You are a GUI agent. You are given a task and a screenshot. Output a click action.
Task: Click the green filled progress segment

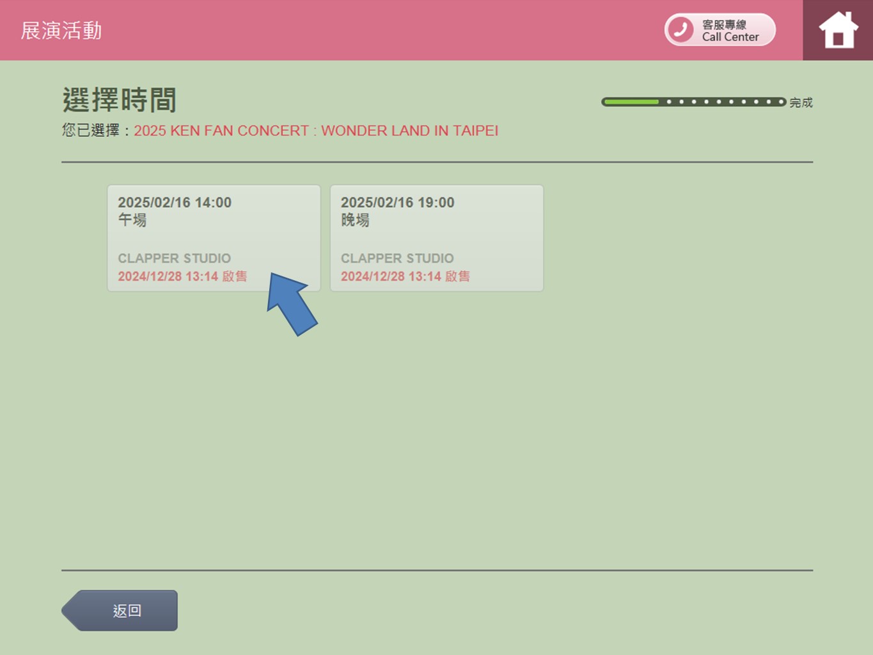(631, 102)
